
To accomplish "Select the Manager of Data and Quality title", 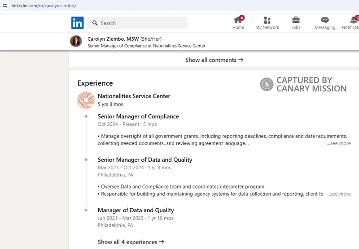I will click(x=136, y=210).
